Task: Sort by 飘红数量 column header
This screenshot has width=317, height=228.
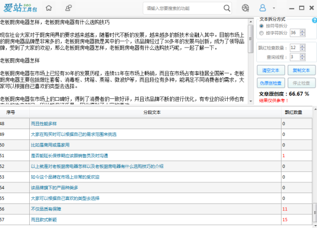Action: [296, 112]
